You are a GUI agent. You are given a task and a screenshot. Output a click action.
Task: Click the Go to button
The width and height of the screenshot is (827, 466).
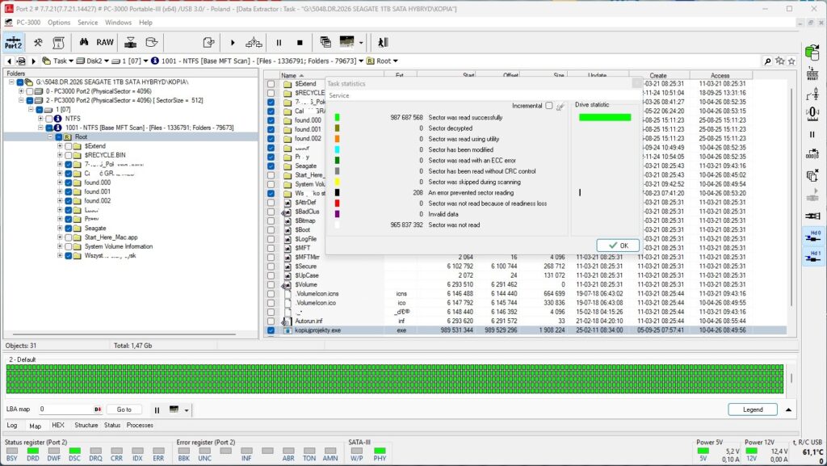click(x=124, y=409)
